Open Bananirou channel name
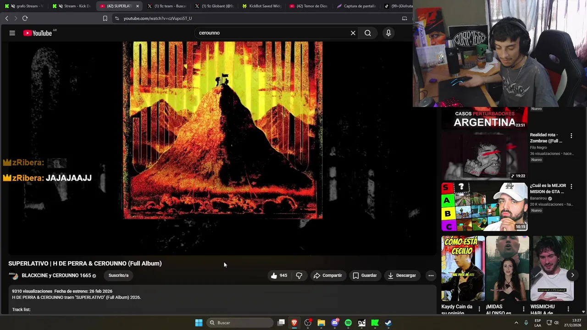 coord(539,198)
